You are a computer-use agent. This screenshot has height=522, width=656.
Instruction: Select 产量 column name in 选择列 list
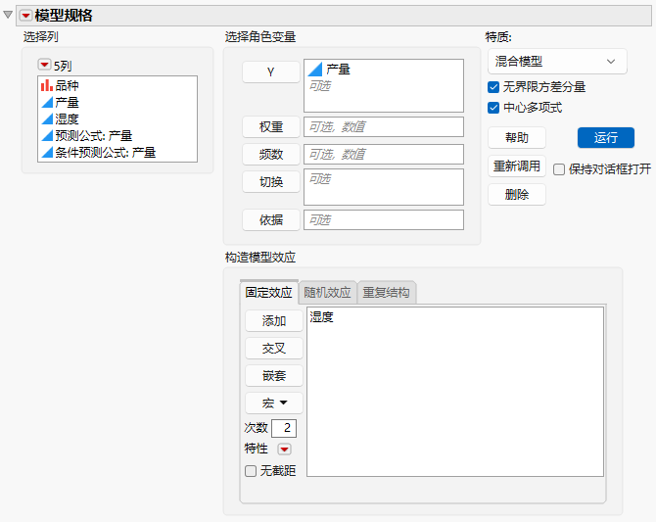(x=67, y=102)
